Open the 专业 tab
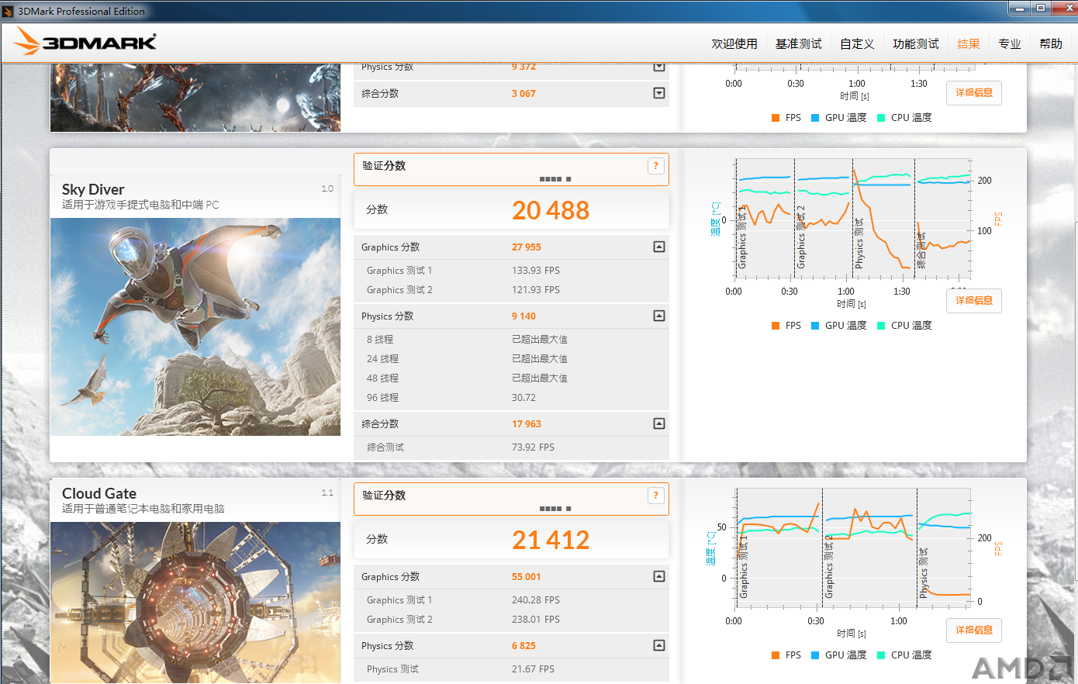The image size is (1078, 684). coord(1010,43)
